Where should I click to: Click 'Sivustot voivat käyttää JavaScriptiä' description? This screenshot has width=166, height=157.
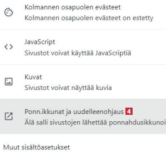(78, 53)
